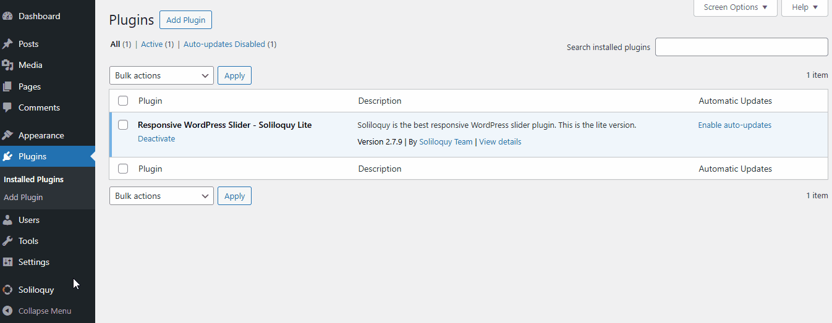Click the top '1 item' count
The image size is (832, 323).
817,75
